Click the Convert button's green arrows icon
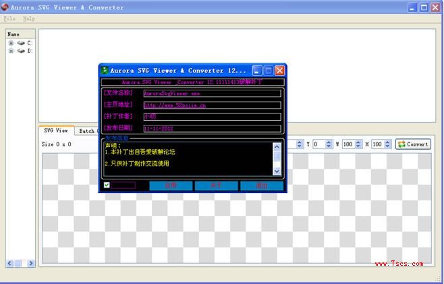This screenshot has height=284, width=444. click(x=401, y=144)
